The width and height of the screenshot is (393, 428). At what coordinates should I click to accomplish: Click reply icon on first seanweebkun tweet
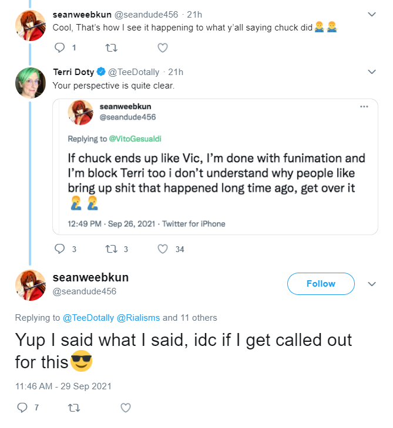pyautogui.click(x=59, y=47)
